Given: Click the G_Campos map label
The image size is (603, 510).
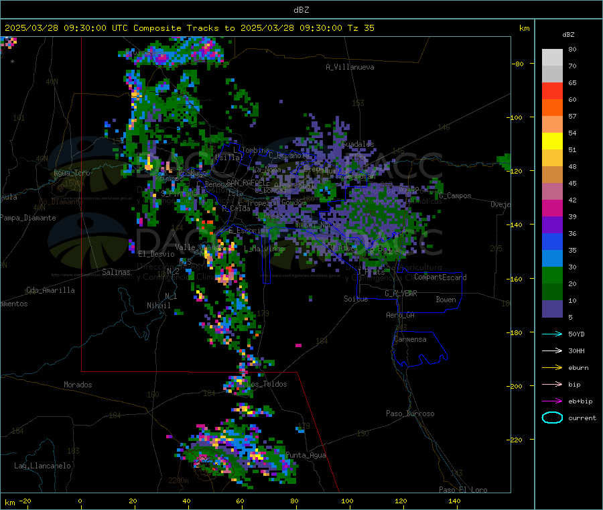Looking at the screenshot, I should tap(455, 196).
